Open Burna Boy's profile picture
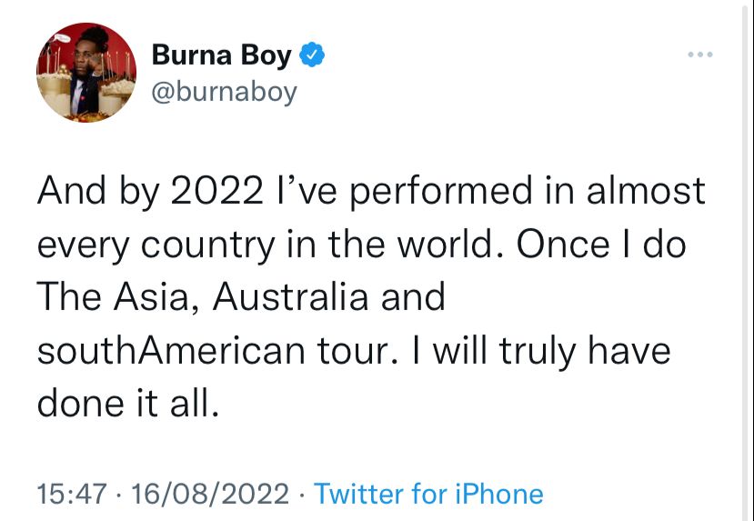Viewport: 754px width, 521px height. click(86, 73)
